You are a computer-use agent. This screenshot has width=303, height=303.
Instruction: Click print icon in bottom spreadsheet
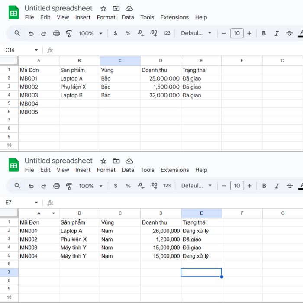click(x=56, y=186)
